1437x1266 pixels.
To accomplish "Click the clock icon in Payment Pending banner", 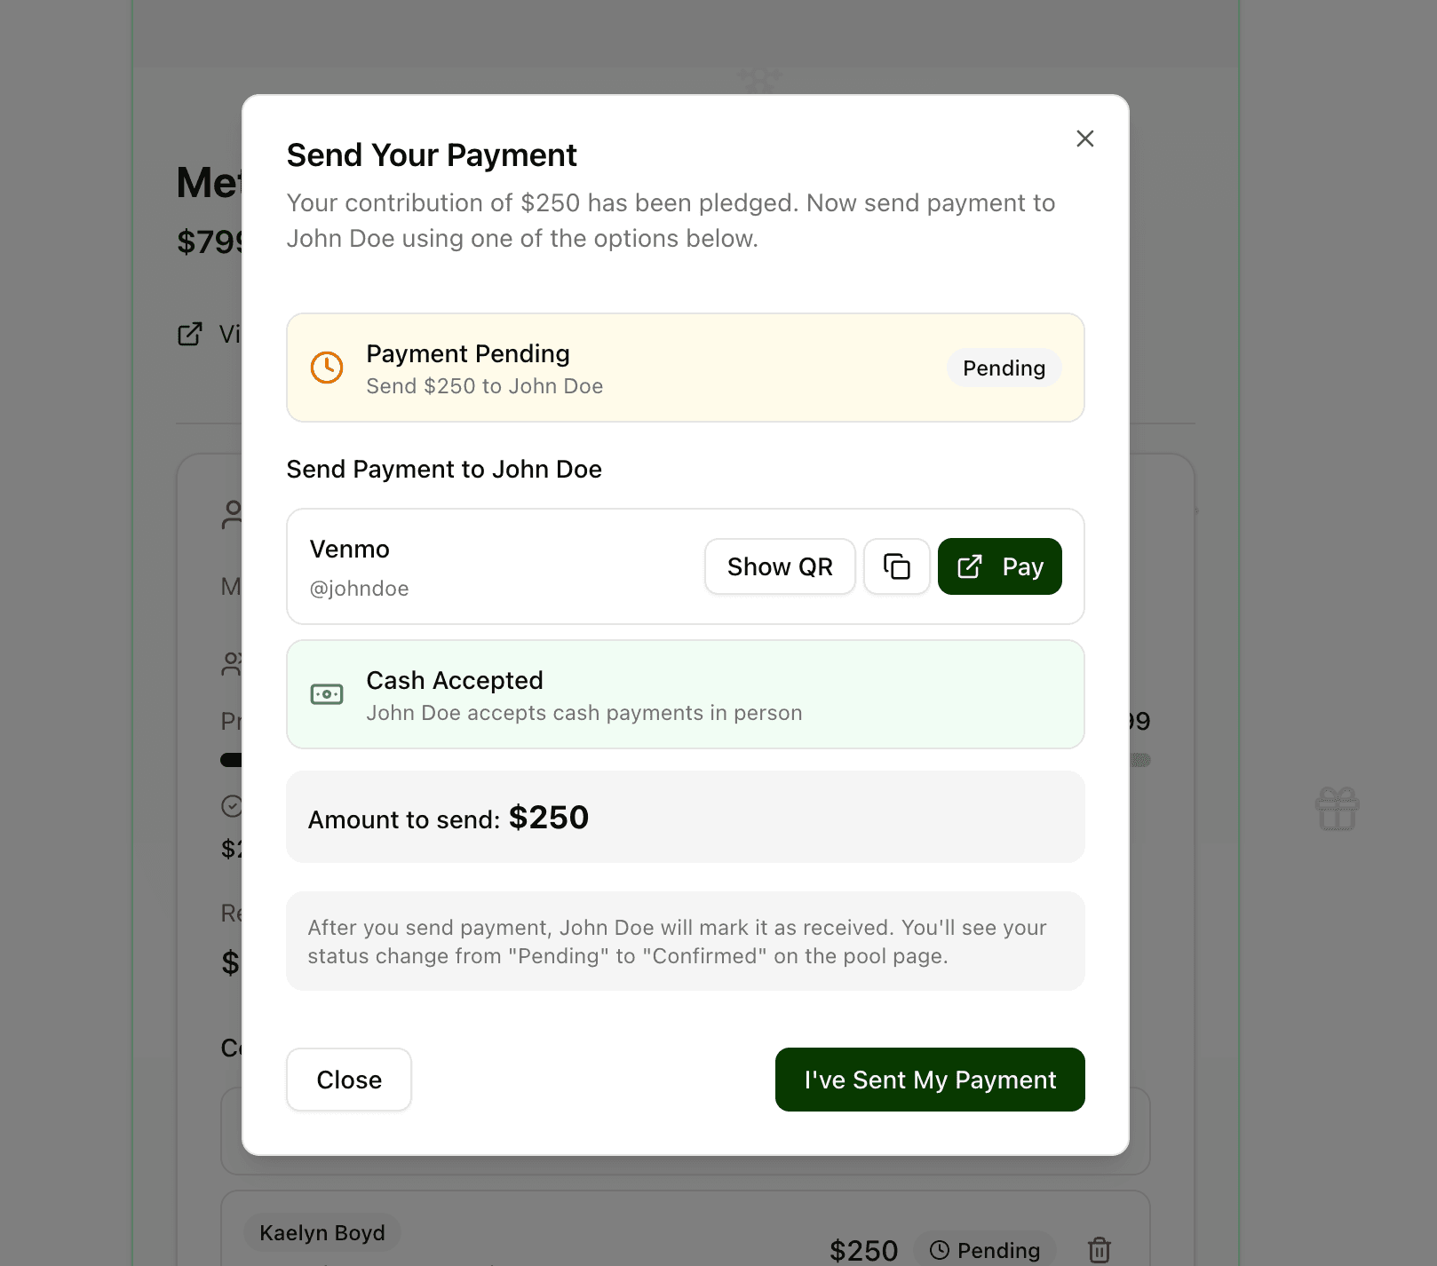I will coord(326,367).
